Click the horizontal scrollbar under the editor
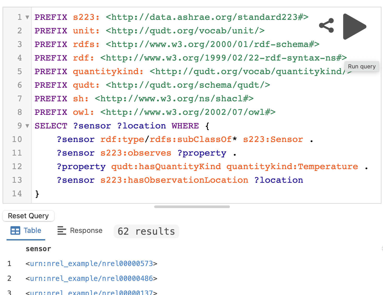Viewport: 383px width, 295px height. coord(192,207)
